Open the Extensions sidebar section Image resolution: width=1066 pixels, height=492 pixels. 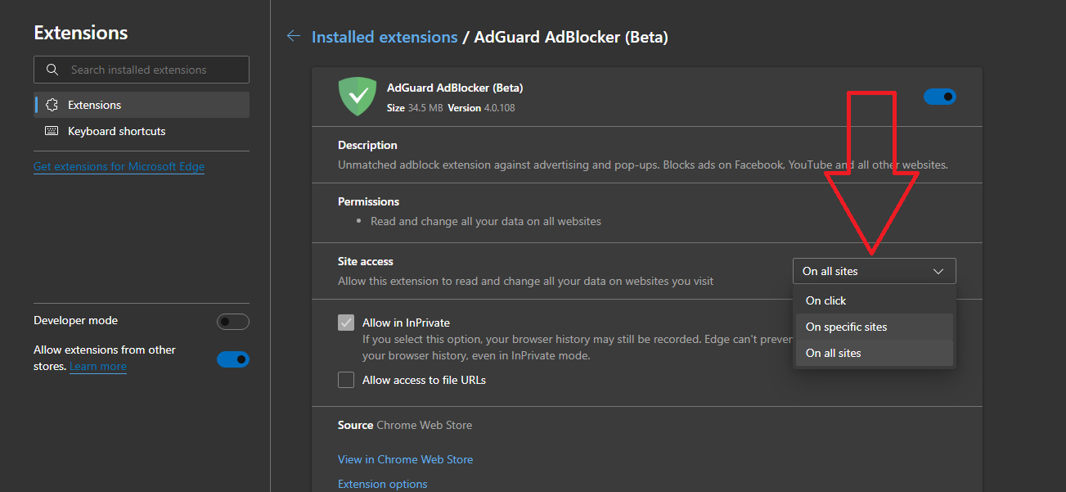pyautogui.click(x=94, y=105)
